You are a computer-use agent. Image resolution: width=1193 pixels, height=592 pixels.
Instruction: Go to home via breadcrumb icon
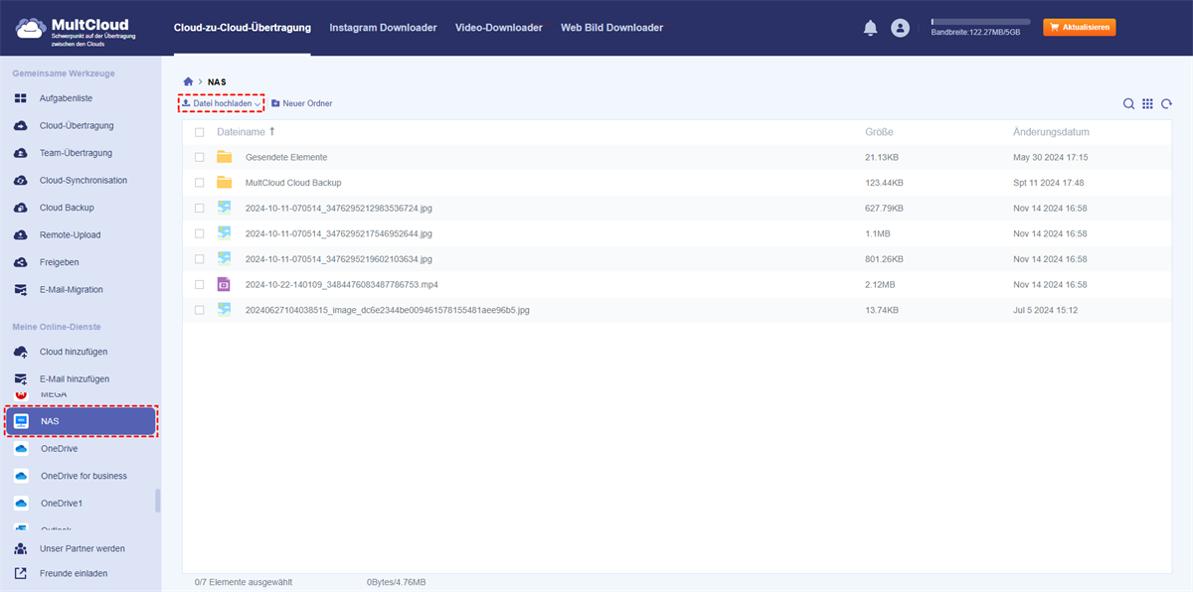(x=188, y=81)
